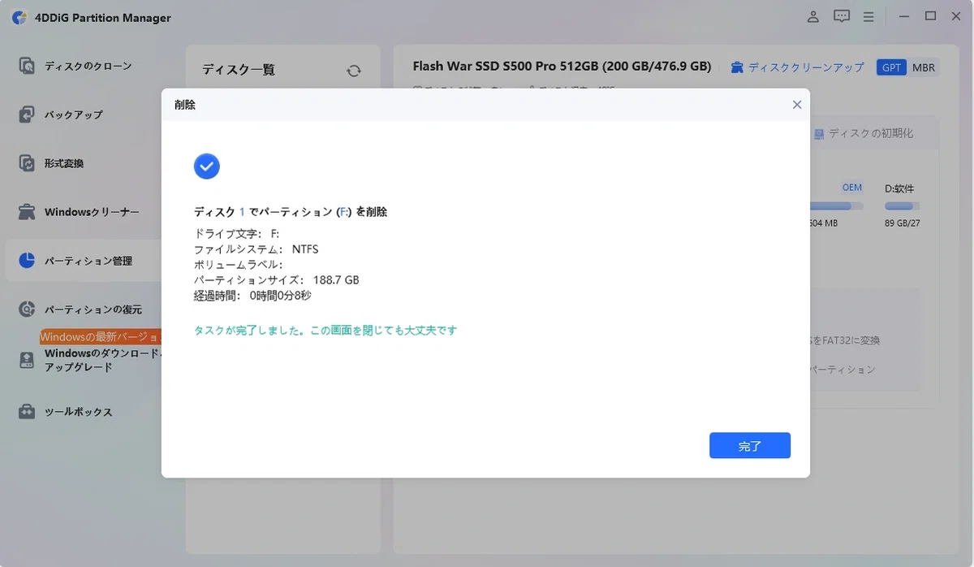The image size is (974, 567).
Task: Click the Windows download upgrade icon
Action: click(x=27, y=360)
